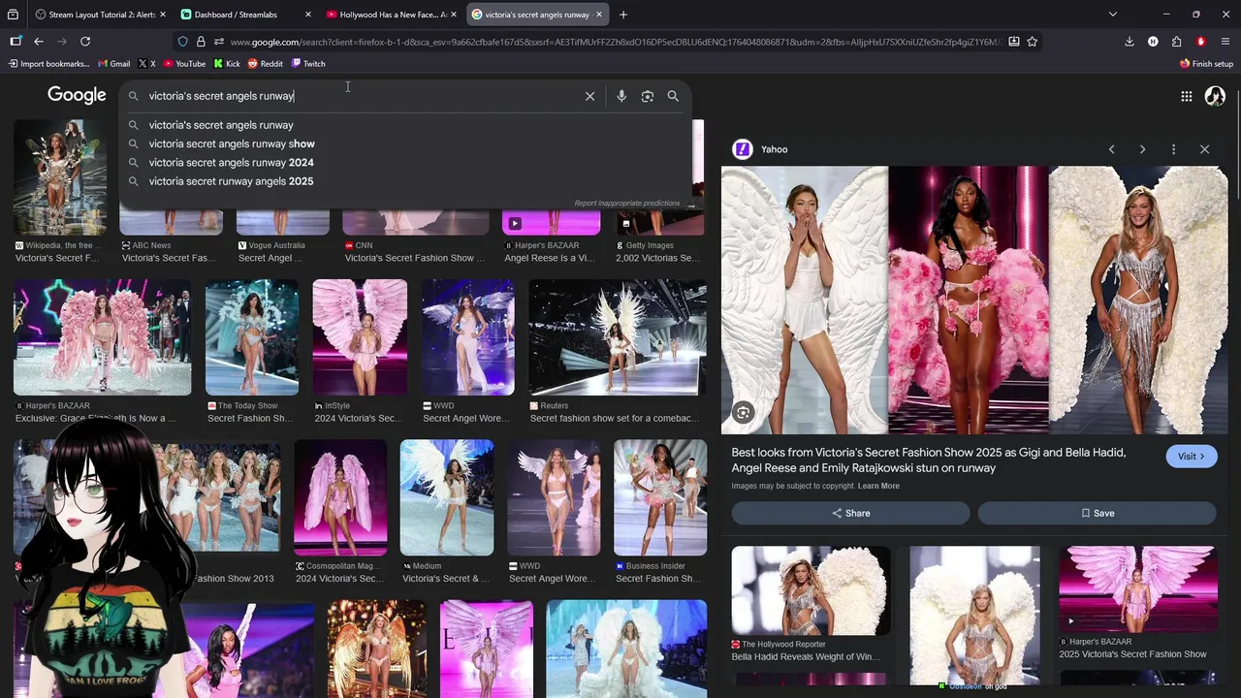This screenshot has height=698, width=1241.
Task: Close the Dashboard / Streamlabs tab
Action: point(308,15)
